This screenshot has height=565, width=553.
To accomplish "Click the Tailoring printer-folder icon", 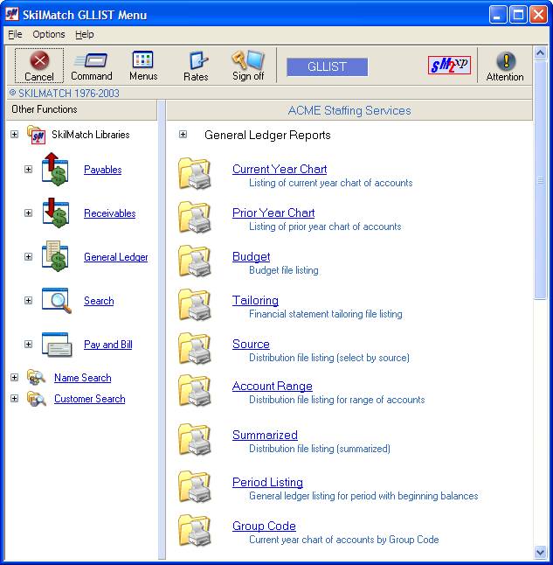I will coord(195,305).
